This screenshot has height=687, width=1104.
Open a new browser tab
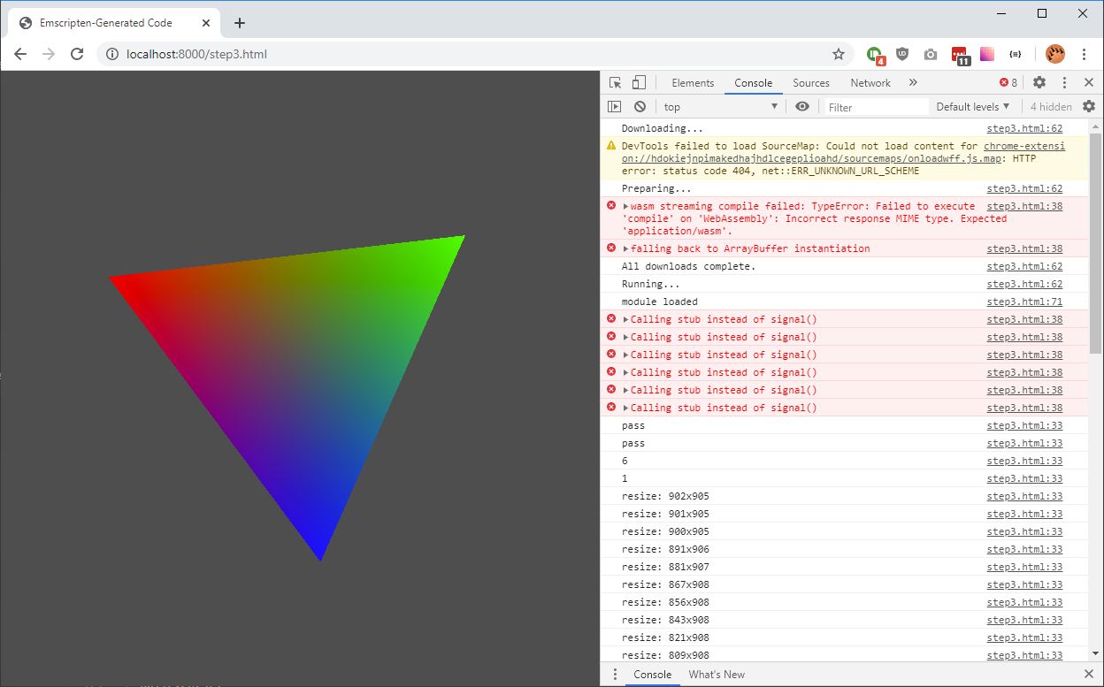(x=240, y=23)
